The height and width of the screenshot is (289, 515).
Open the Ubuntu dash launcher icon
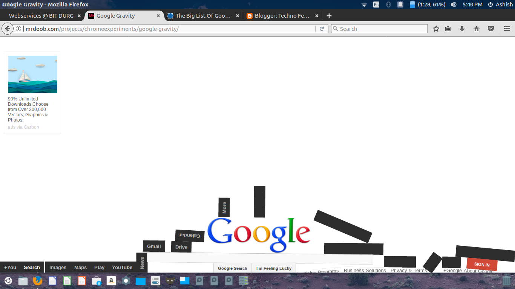pyautogui.click(x=8, y=281)
